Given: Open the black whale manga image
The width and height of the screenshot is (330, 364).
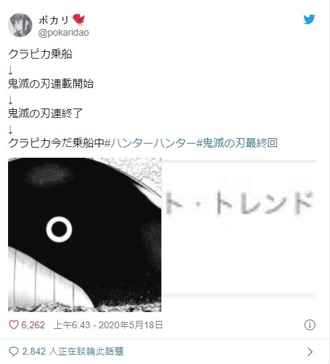Looking at the screenshot, I should click(85, 235).
